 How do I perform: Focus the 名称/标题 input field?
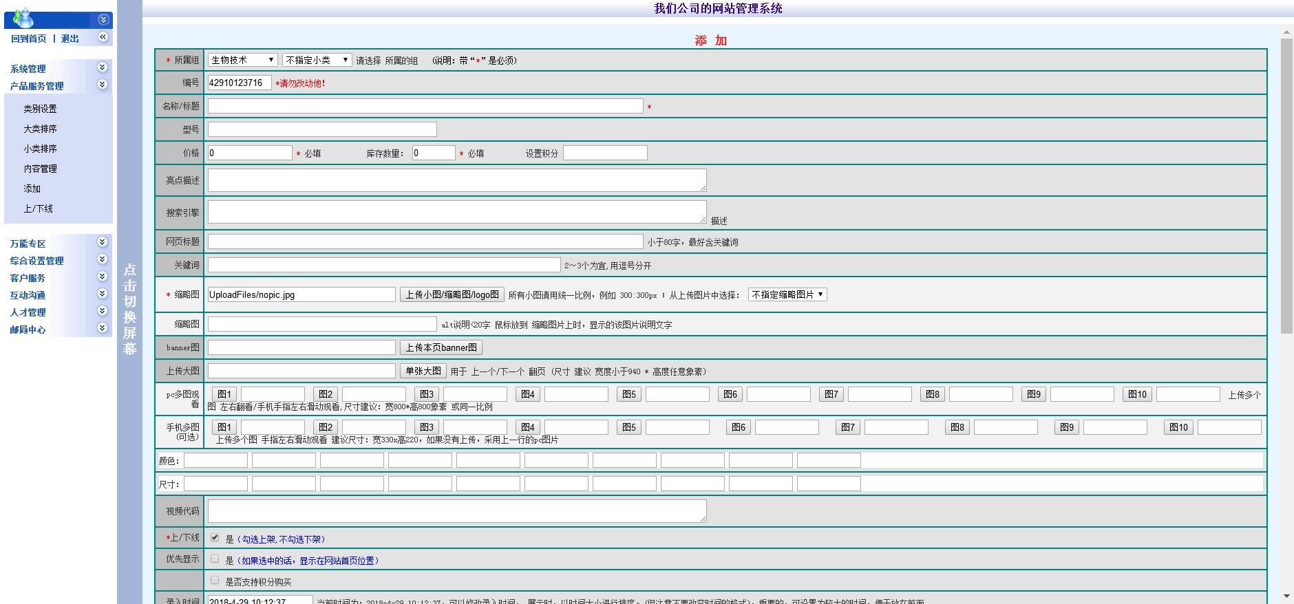(x=425, y=106)
